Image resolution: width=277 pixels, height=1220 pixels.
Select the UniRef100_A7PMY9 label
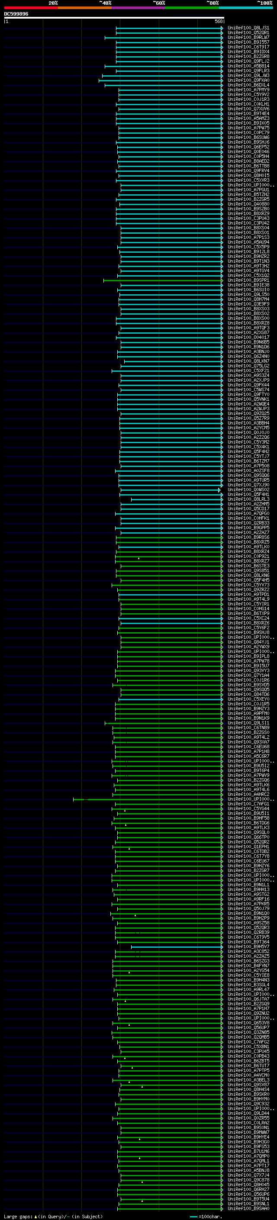pyautogui.click(x=248, y=90)
